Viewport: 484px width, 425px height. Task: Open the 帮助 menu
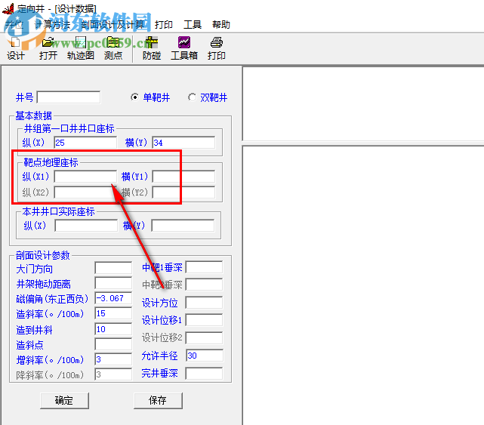click(221, 25)
